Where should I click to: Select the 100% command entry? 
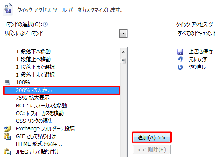tap(23, 83)
